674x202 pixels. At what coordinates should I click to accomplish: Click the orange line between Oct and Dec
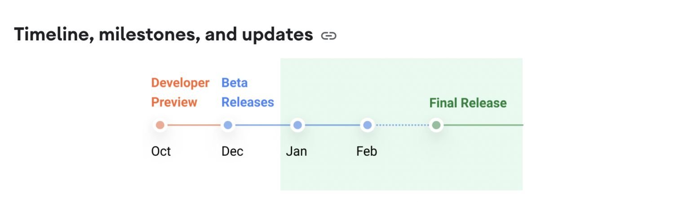(x=194, y=125)
